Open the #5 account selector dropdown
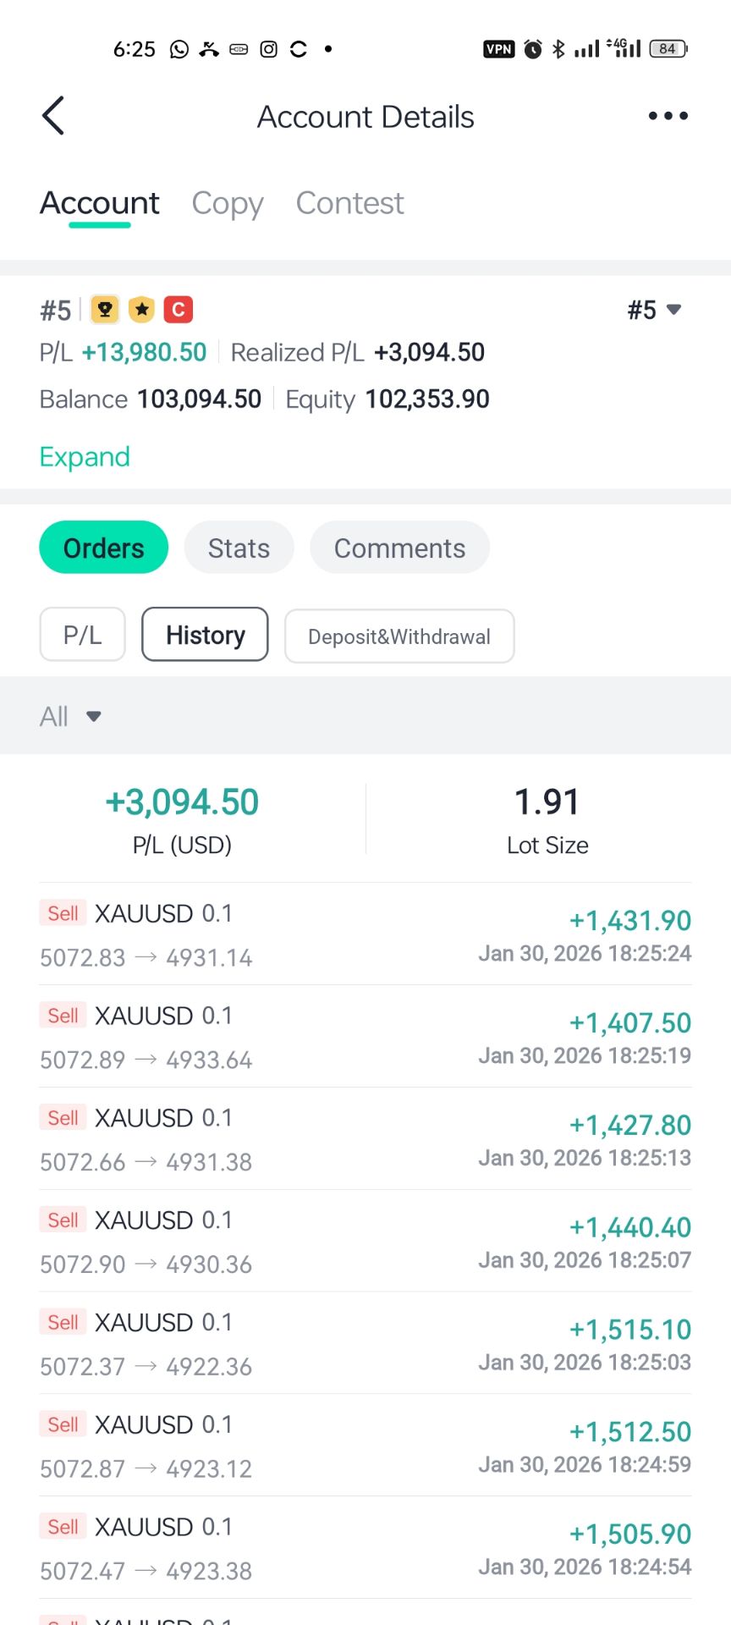 click(654, 310)
